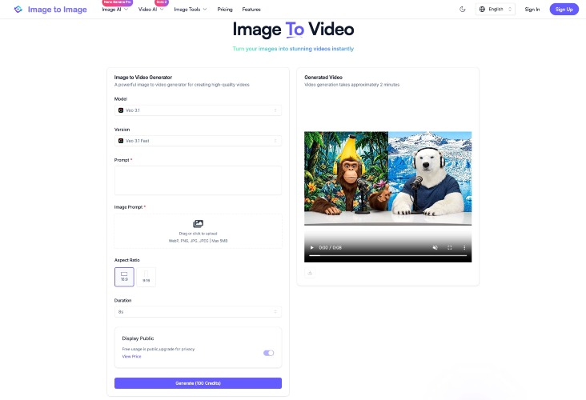
Task: Open the Features page
Action: (251, 10)
